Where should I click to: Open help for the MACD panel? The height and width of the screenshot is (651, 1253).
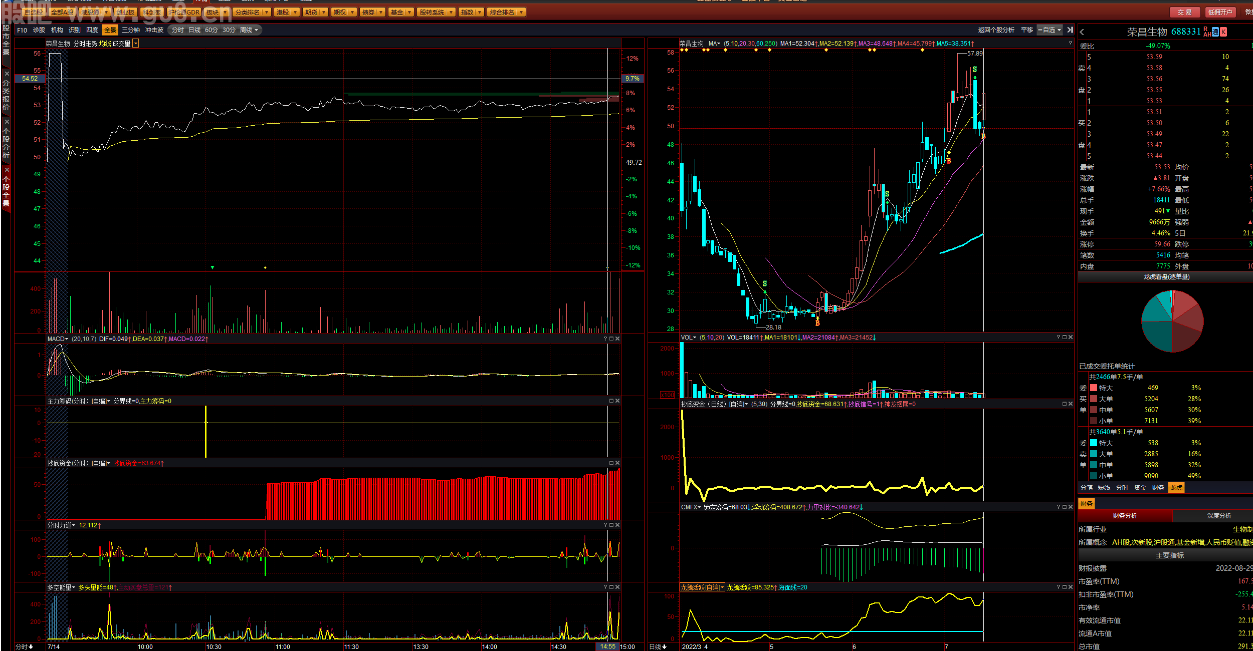coord(605,339)
